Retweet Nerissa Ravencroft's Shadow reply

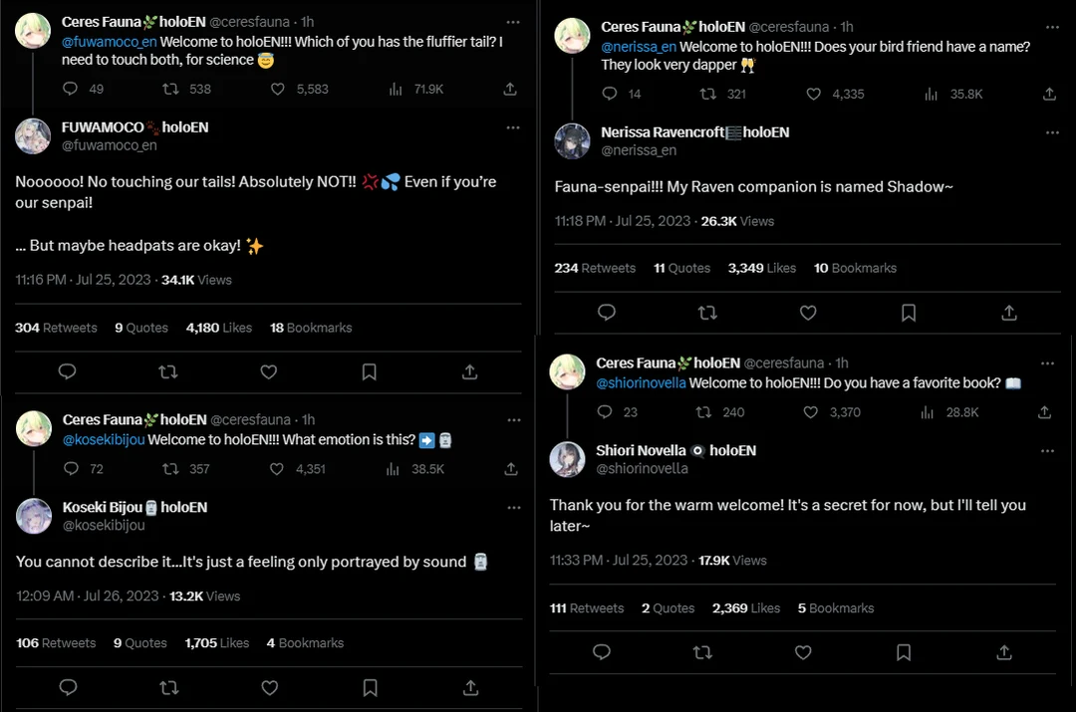(x=707, y=313)
